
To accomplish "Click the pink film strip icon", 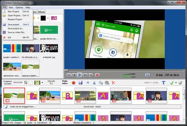I will tap(54, 18).
